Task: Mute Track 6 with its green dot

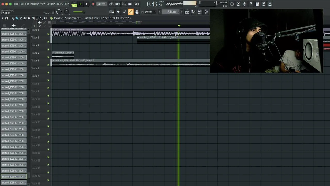Action: click(x=48, y=73)
